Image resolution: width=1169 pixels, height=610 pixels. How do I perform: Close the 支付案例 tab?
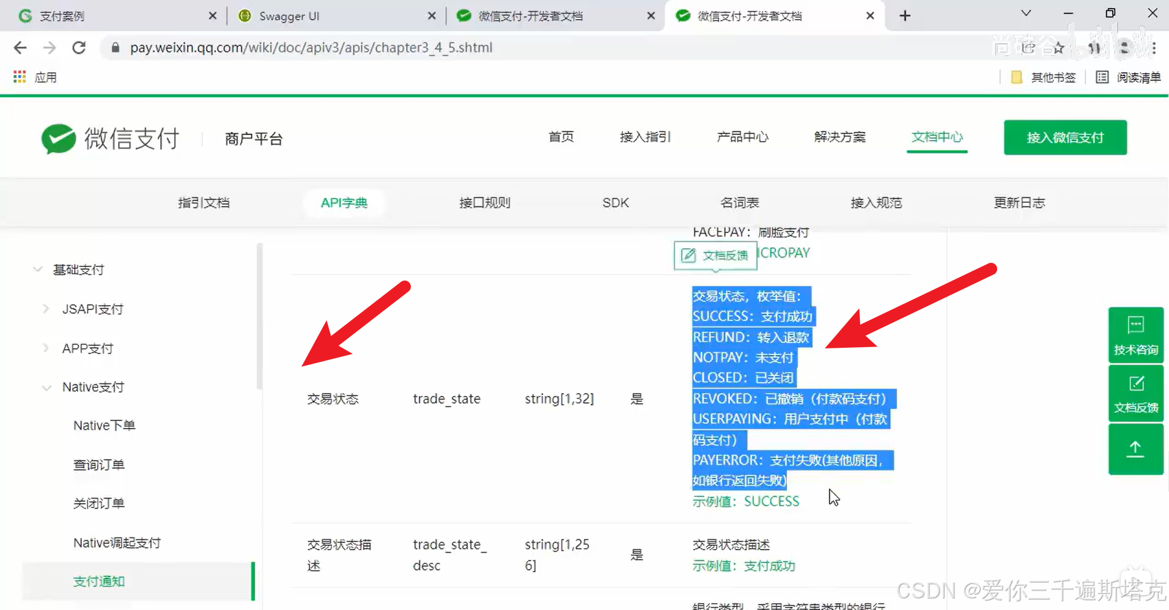[x=212, y=16]
